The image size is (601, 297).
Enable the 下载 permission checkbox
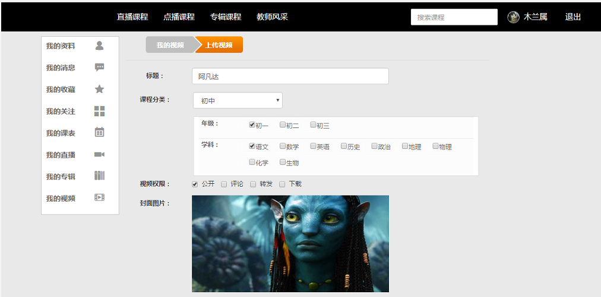(x=282, y=184)
